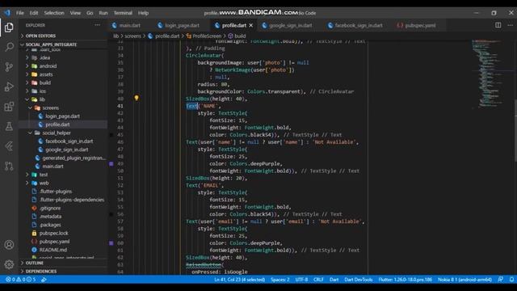Click Spaces: 2 indentation setting
Image resolution: width=517 pixels, height=291 pixels.
point(280,280)
